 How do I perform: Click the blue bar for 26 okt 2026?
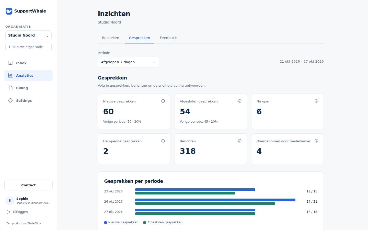[215, 200]
